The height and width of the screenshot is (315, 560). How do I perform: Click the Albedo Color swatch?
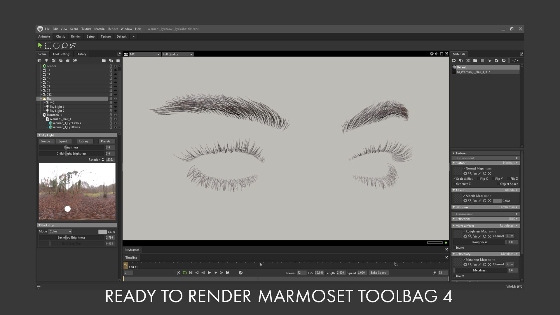pos(497,201)
